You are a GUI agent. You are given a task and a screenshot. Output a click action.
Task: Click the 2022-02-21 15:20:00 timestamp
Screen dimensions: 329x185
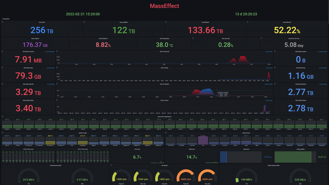pyautogui.click(x=83, y=14)
